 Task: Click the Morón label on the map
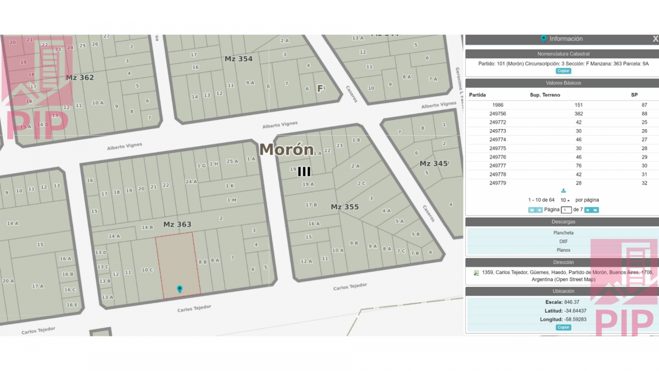coord(287,149)
